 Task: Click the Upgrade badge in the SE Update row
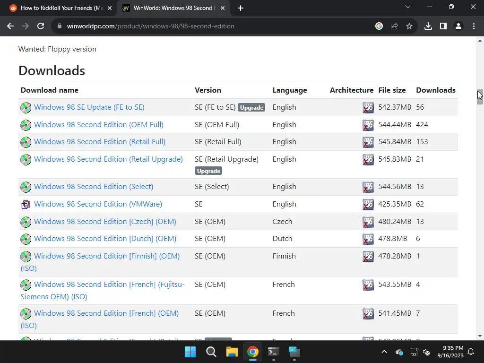point(251,107)
